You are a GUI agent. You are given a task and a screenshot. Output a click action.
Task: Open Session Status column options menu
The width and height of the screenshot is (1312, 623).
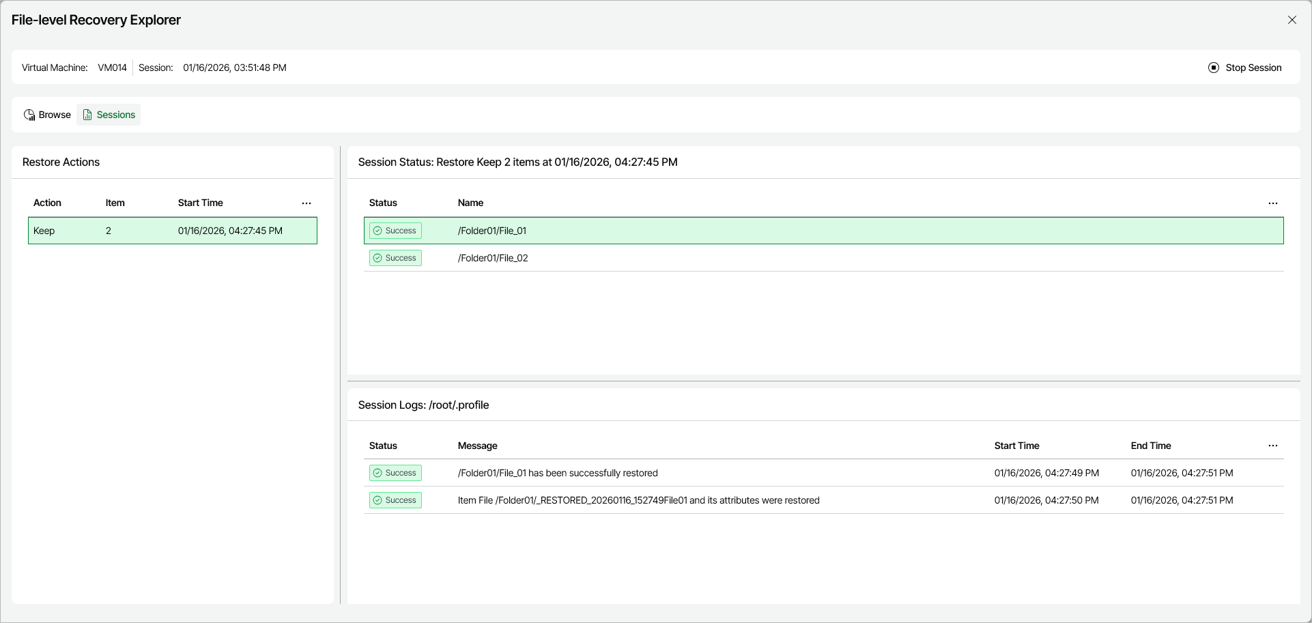point(1273,203)
